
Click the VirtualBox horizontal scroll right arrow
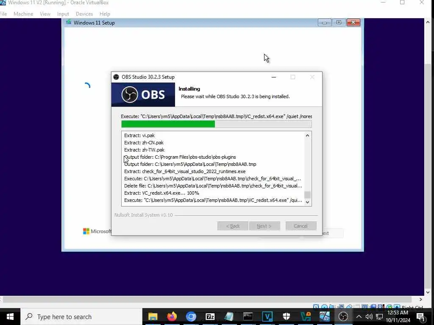point(421,299)
